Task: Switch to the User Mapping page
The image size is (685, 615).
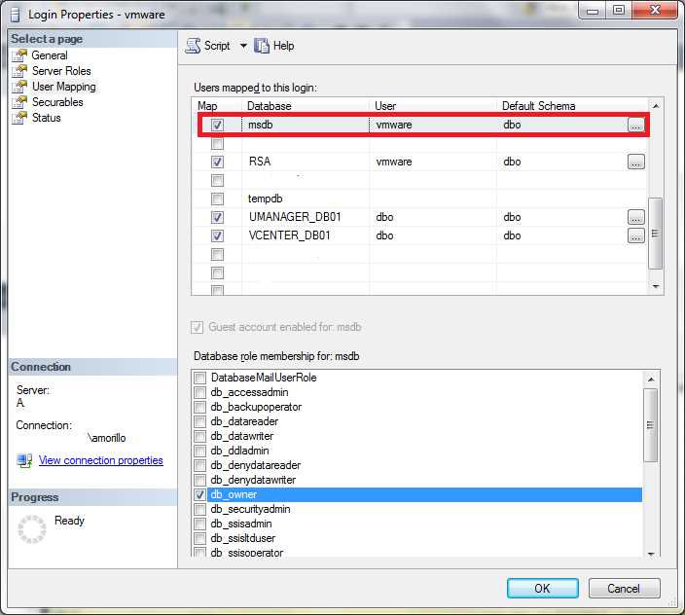Action: (x=64, y=87)
